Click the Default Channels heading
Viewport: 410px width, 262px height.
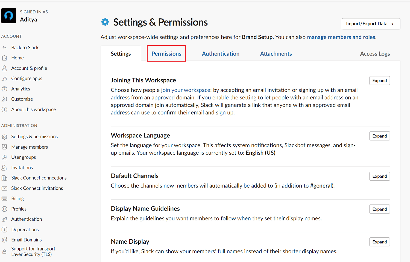coord(135,176)
